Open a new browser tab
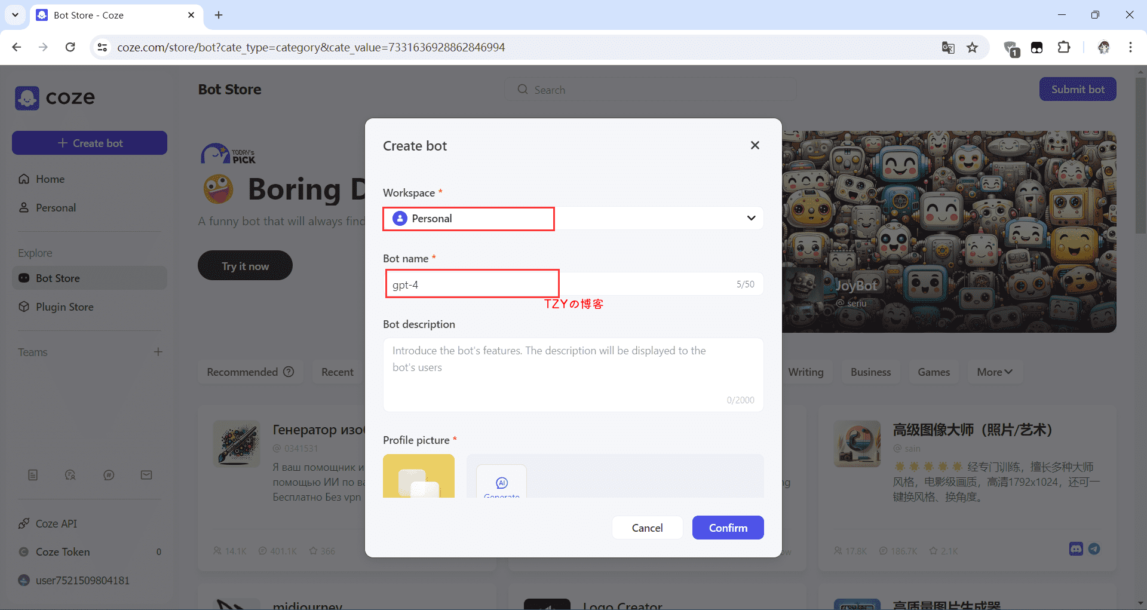This screenshot has height=610, width=1147. click(219, 15)
